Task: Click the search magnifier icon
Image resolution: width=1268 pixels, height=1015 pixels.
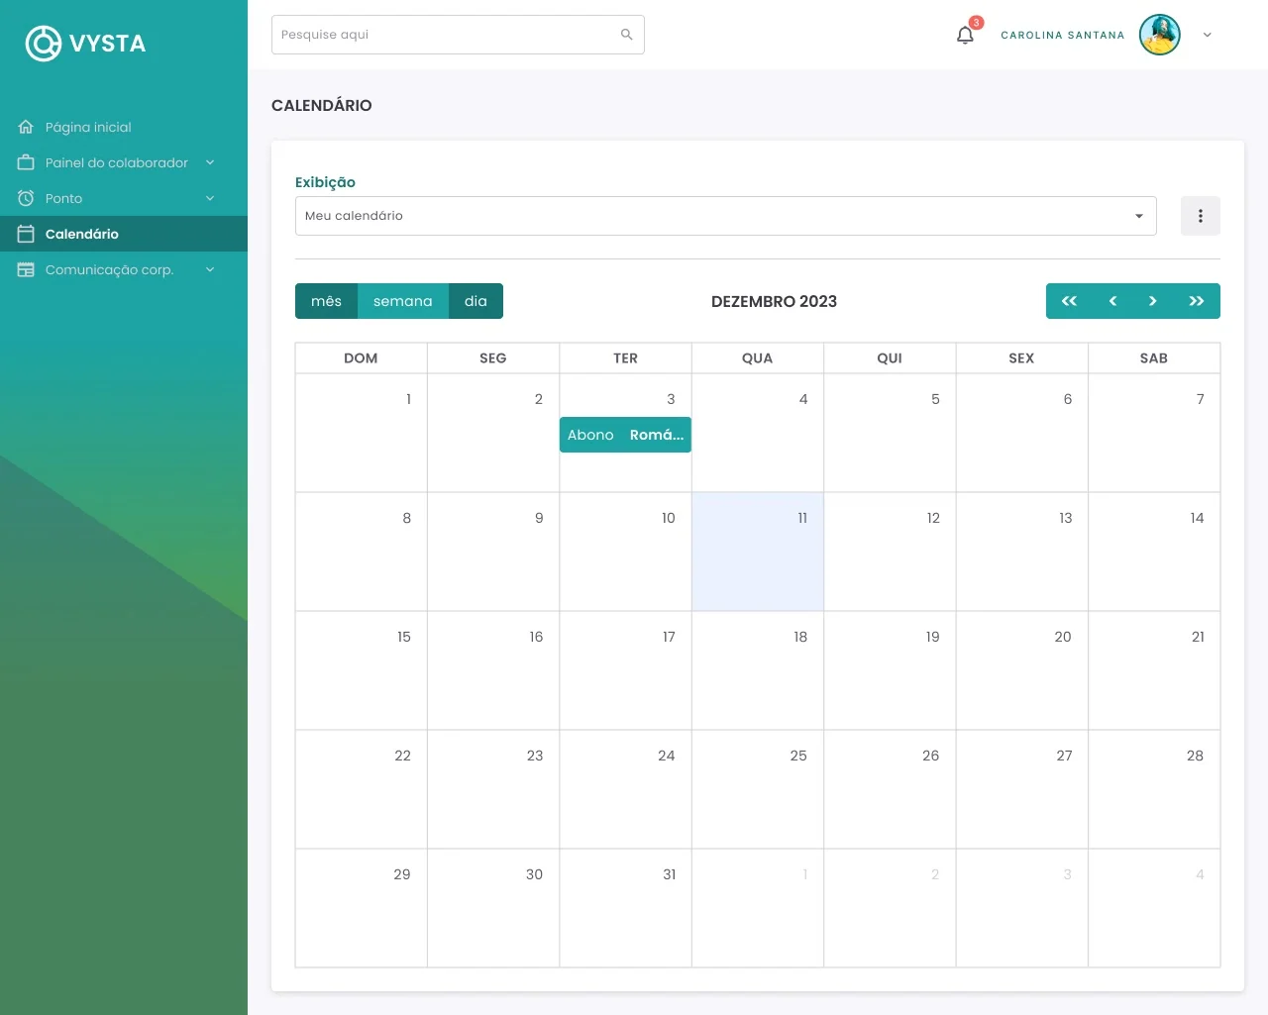Action: (626, 35)
